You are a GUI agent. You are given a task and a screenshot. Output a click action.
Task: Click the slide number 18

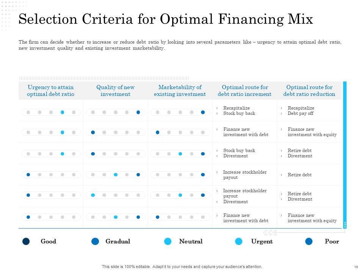tap(356, 267)
